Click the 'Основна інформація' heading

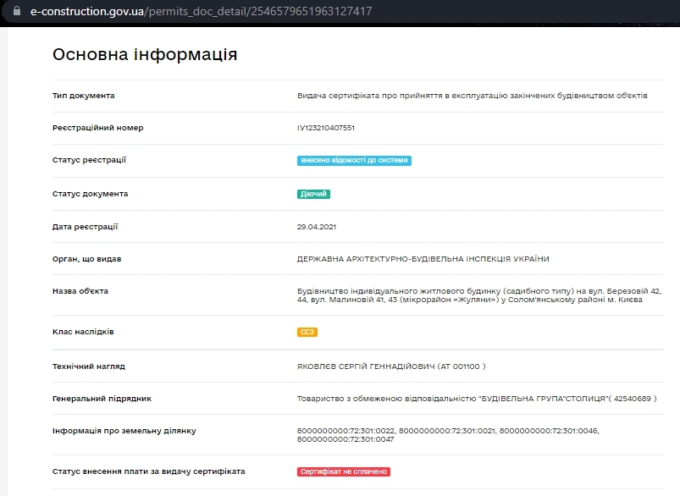145,55
